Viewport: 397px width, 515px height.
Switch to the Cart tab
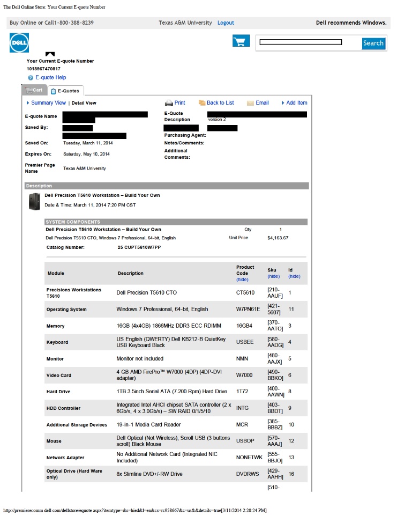coord(34,90)
